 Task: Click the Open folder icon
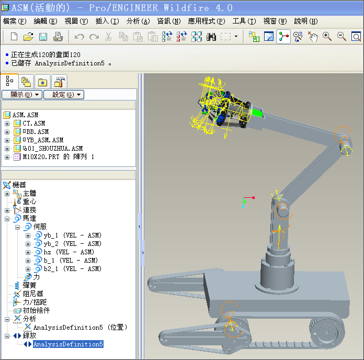coord(28,37)
